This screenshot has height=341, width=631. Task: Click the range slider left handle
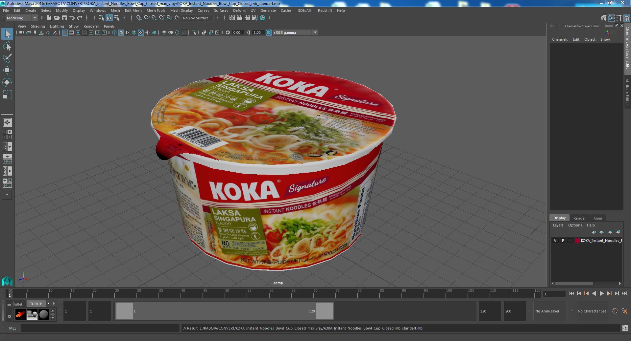tap(125, 311)
